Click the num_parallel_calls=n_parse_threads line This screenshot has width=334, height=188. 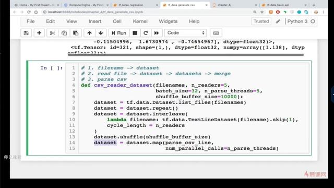222,148
